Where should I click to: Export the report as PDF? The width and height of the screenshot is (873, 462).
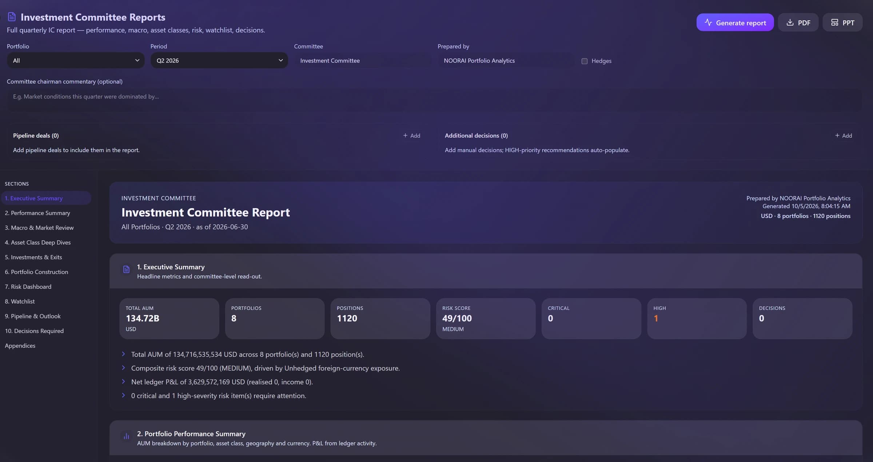pos(798,23)
